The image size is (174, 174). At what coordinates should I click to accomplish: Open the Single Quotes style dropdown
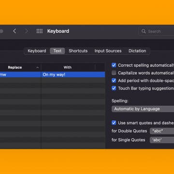(162, 140)
